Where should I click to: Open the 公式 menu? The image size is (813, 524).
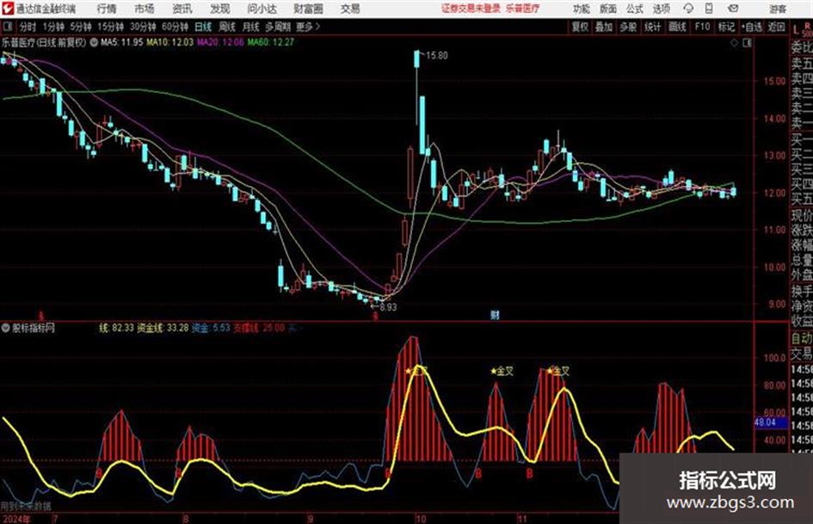634,9
